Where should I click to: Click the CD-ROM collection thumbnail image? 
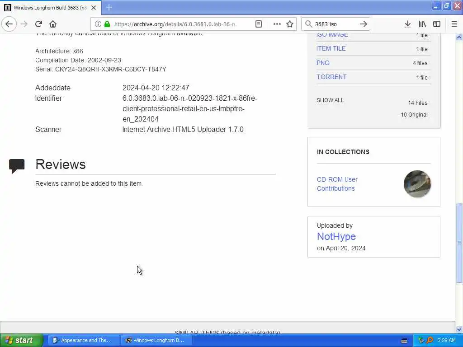point(417,184)
